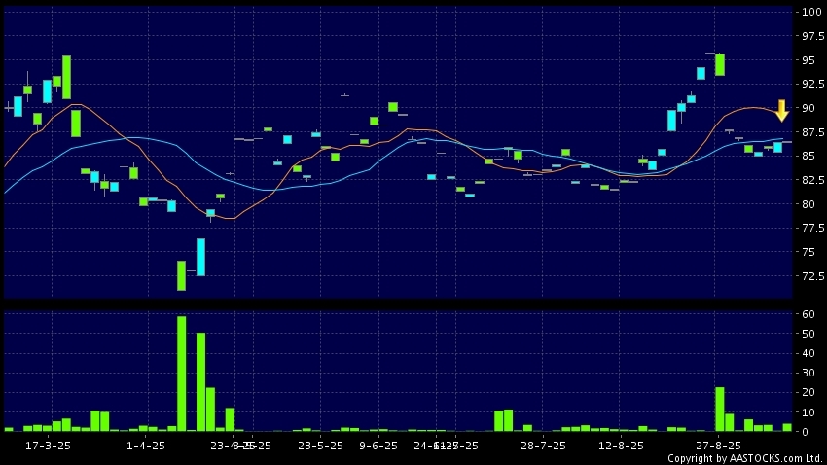This screenshot has height=465, width=827.
Task: Select the 23-5-25 date label
Action: coord(320,446)
